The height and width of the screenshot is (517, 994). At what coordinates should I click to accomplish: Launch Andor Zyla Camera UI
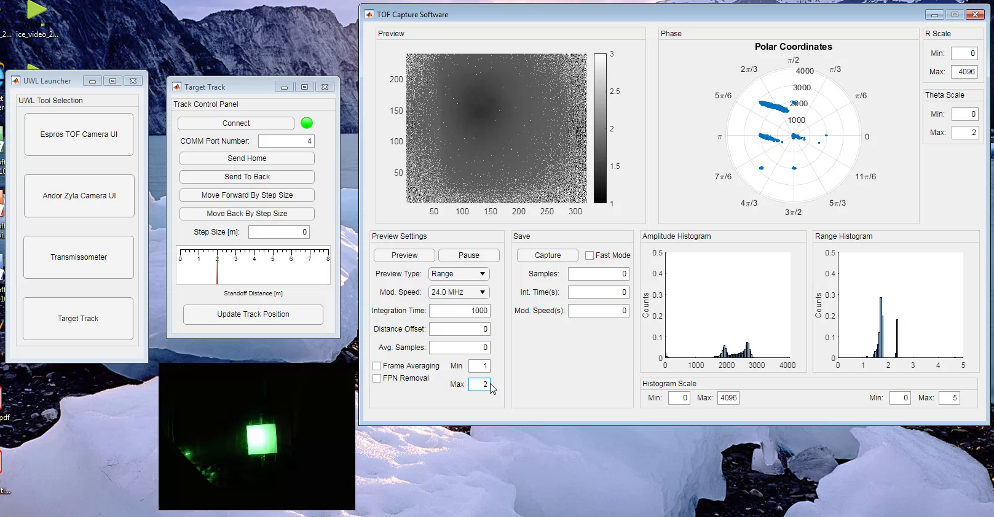(x=79, y=196)
